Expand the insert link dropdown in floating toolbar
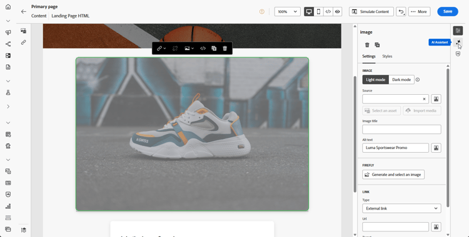 click(161, 49)
